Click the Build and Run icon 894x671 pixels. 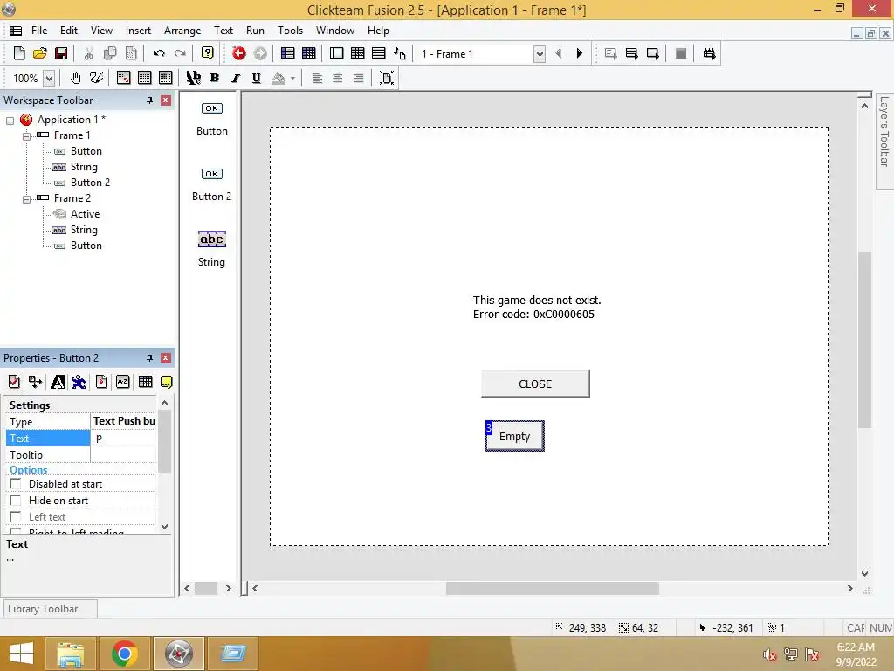point(709,53)
